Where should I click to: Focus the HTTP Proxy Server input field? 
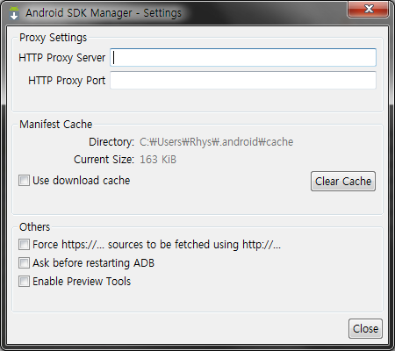point(243,57)
